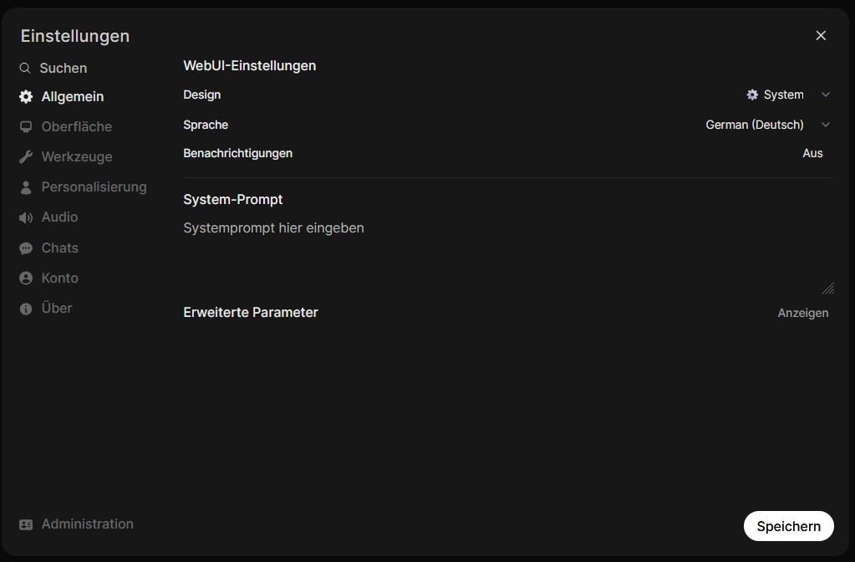Click the speaker icon for Audio
This screenshot has height=562, width=855.
click(x=26, y=217)
